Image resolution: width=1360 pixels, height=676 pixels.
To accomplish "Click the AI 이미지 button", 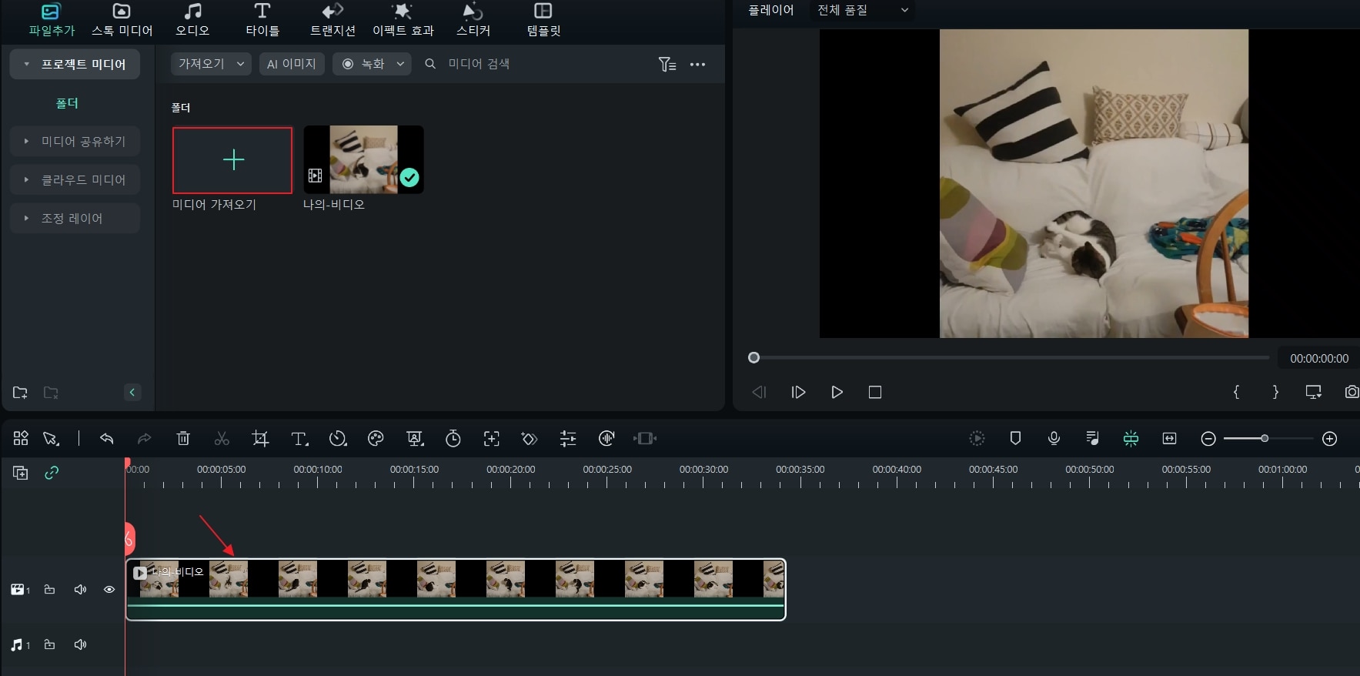I will click(x=292, y=64).
